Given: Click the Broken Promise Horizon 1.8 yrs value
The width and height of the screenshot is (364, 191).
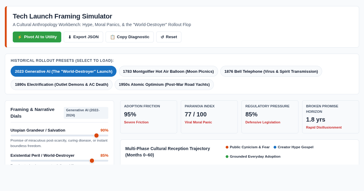Looking at the screenshot, I should click(315, 119).
